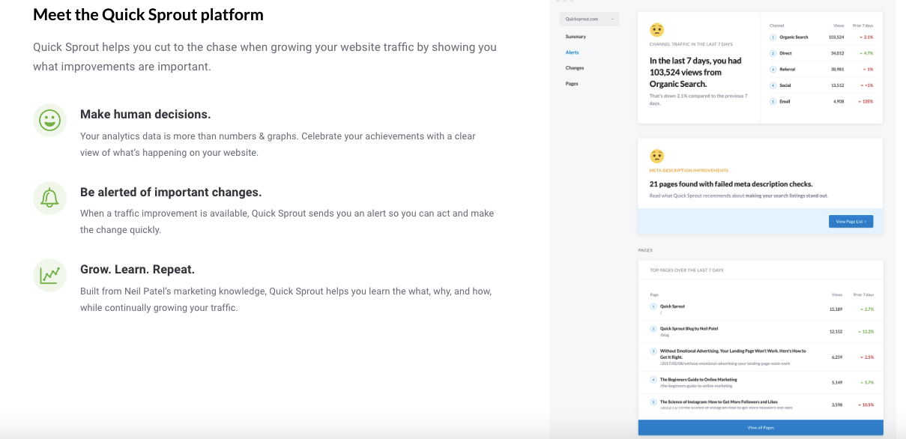
Task: Click rank number 3 badge beside Referral channel
Action: [x=773, y=69]
